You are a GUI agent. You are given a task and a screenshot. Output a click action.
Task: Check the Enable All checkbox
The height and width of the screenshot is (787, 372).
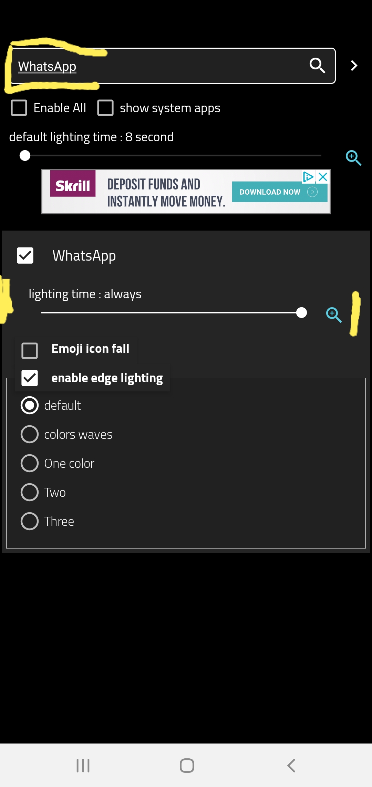coord(19,108)
